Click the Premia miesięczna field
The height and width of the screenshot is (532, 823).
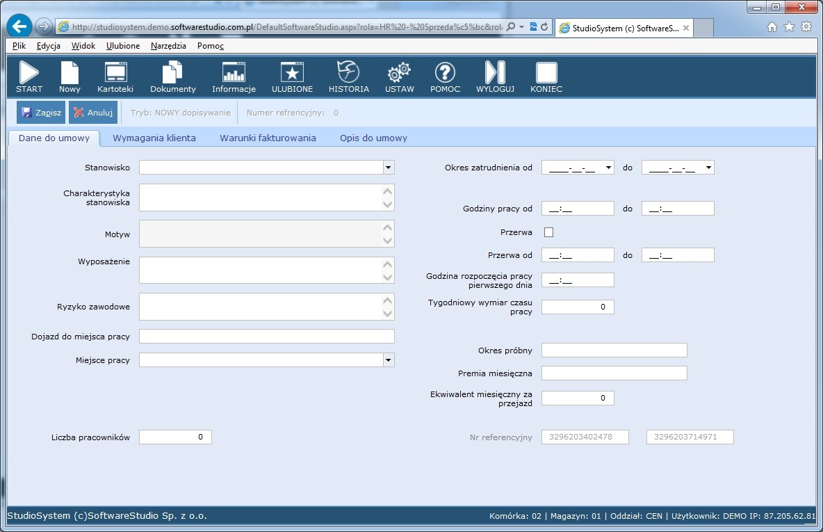(614, 373)
